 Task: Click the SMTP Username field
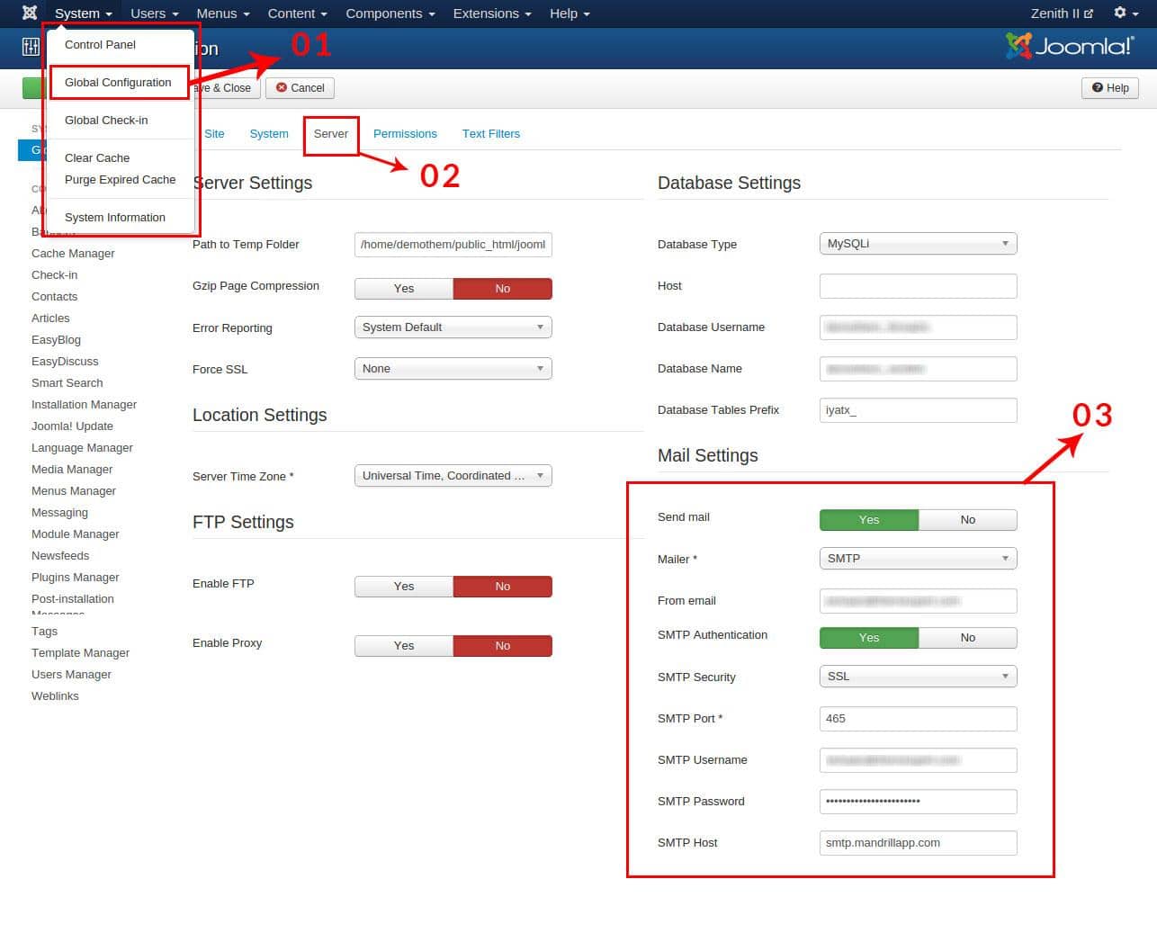[x=919, y=759]
